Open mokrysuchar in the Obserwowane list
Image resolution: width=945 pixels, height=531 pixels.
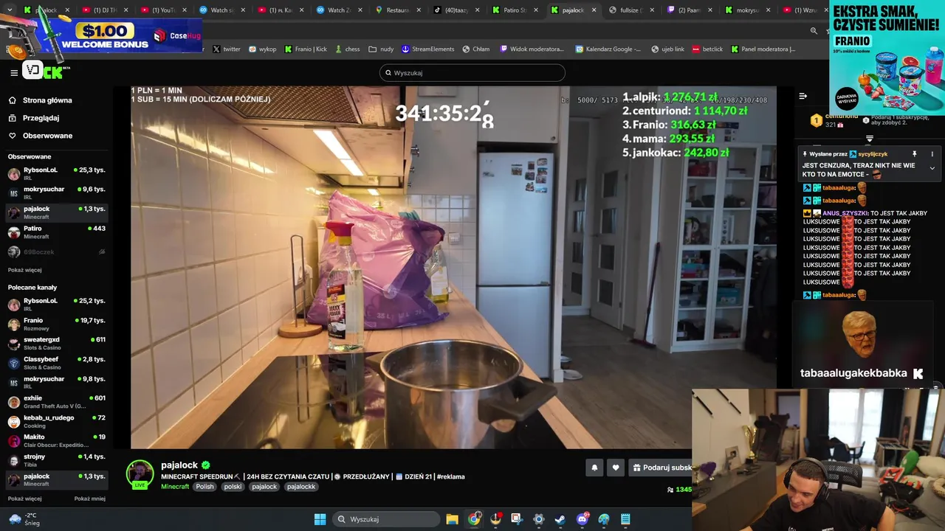[x=56, y=193]
